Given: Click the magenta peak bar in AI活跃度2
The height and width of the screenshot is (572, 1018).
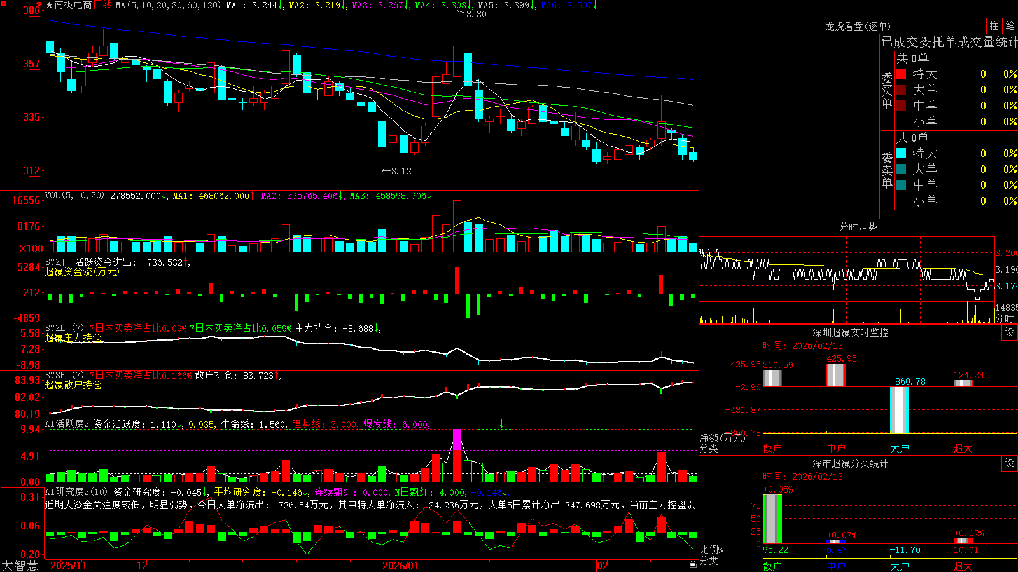Looking at the screenshot, I should click(x=457, y=440).
